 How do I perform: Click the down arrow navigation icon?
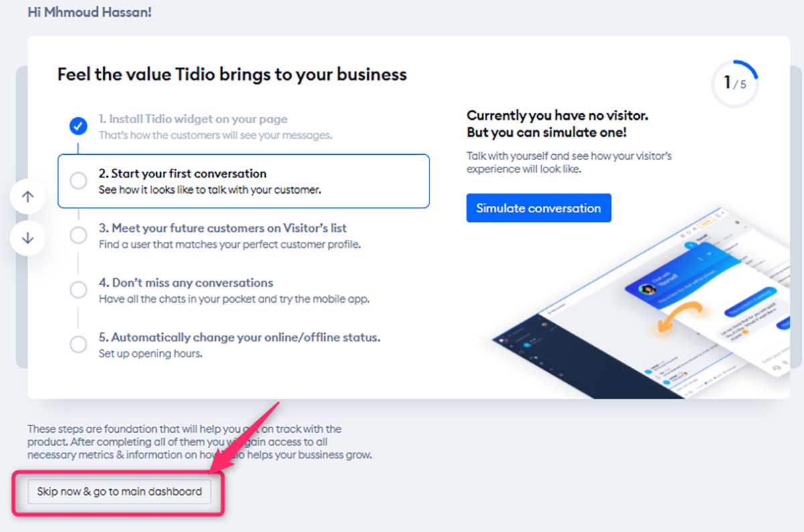tap(27, 238)
